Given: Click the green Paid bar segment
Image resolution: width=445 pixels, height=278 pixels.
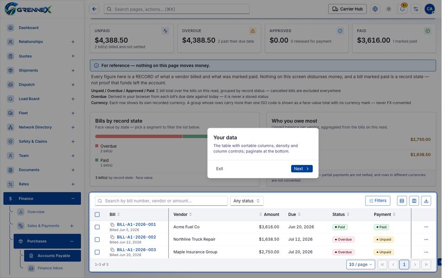Looking at the screenshot, I should click(195, 136).
